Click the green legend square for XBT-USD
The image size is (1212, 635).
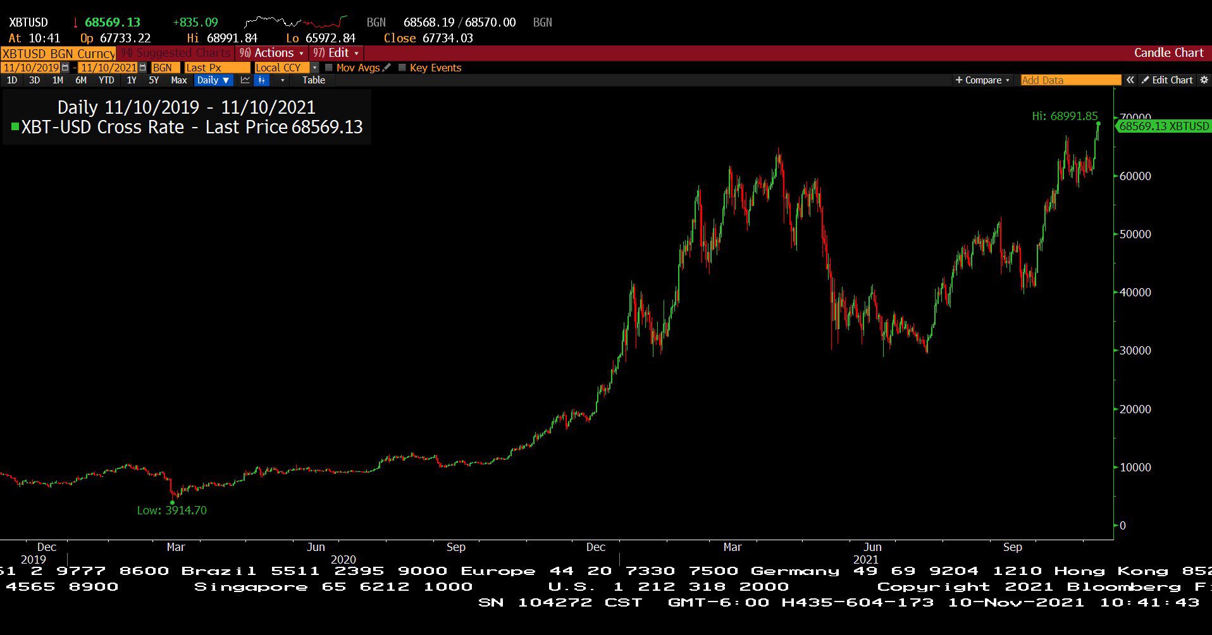tap(15, 127)
